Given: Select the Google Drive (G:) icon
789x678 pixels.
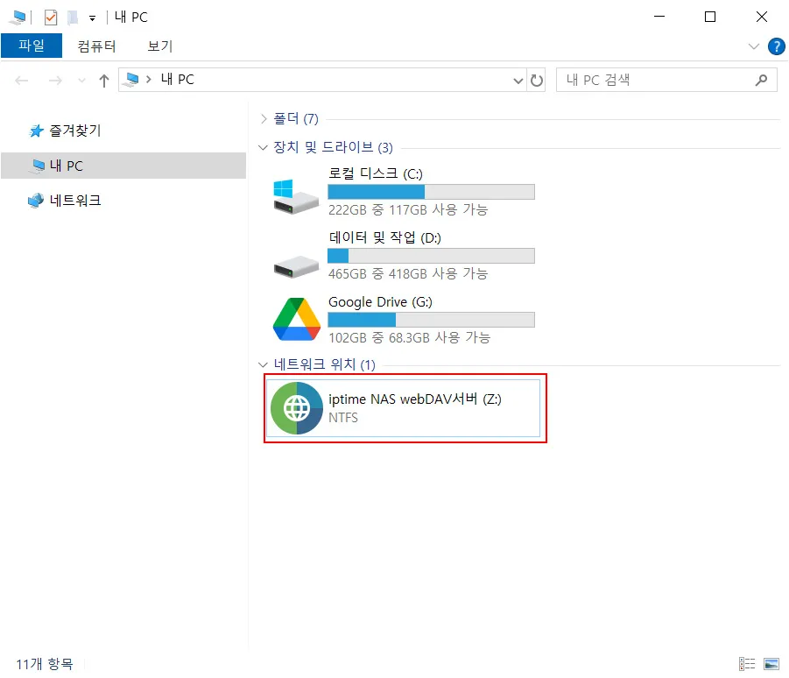Looking at the screenshot, I should (297, 319).
